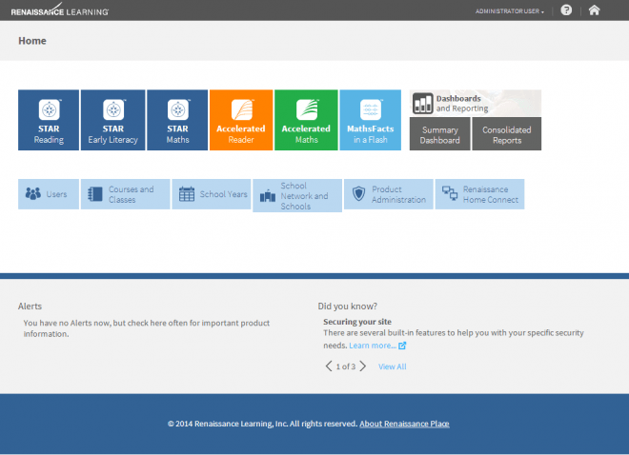629x455 pixels.
Task: Click the Dashboards and Reporting bar chart icon
Action: pos(423,104)
